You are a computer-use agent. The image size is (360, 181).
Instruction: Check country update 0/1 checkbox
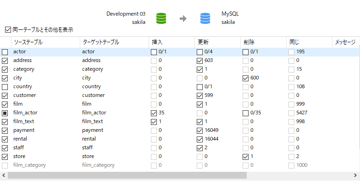pos(200,87)
